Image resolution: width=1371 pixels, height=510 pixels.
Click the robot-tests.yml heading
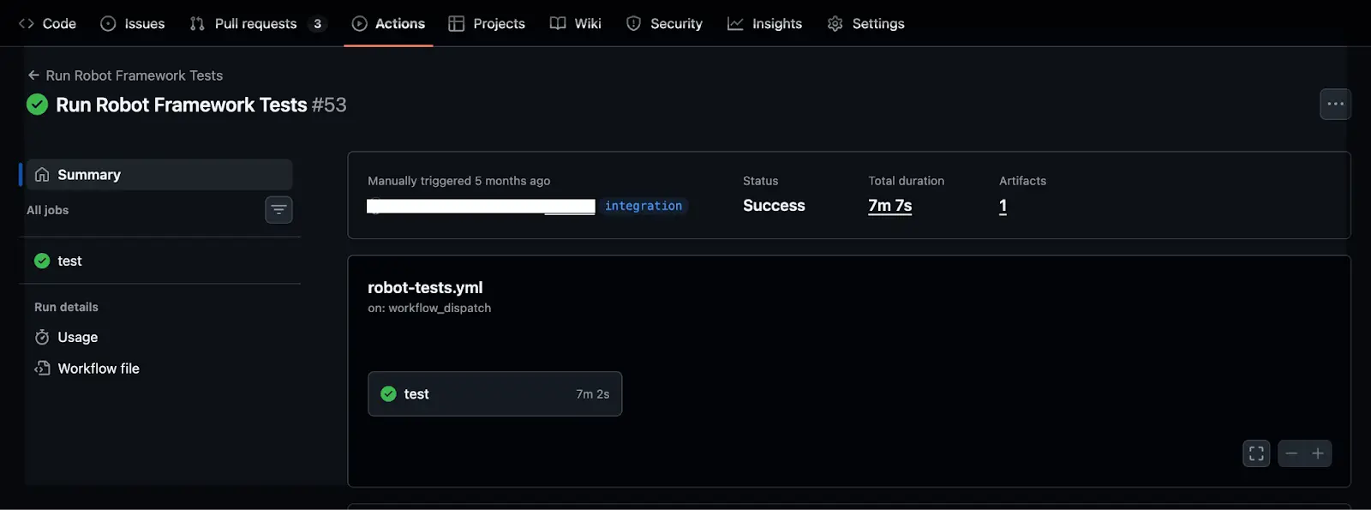[x=425, y=288]
